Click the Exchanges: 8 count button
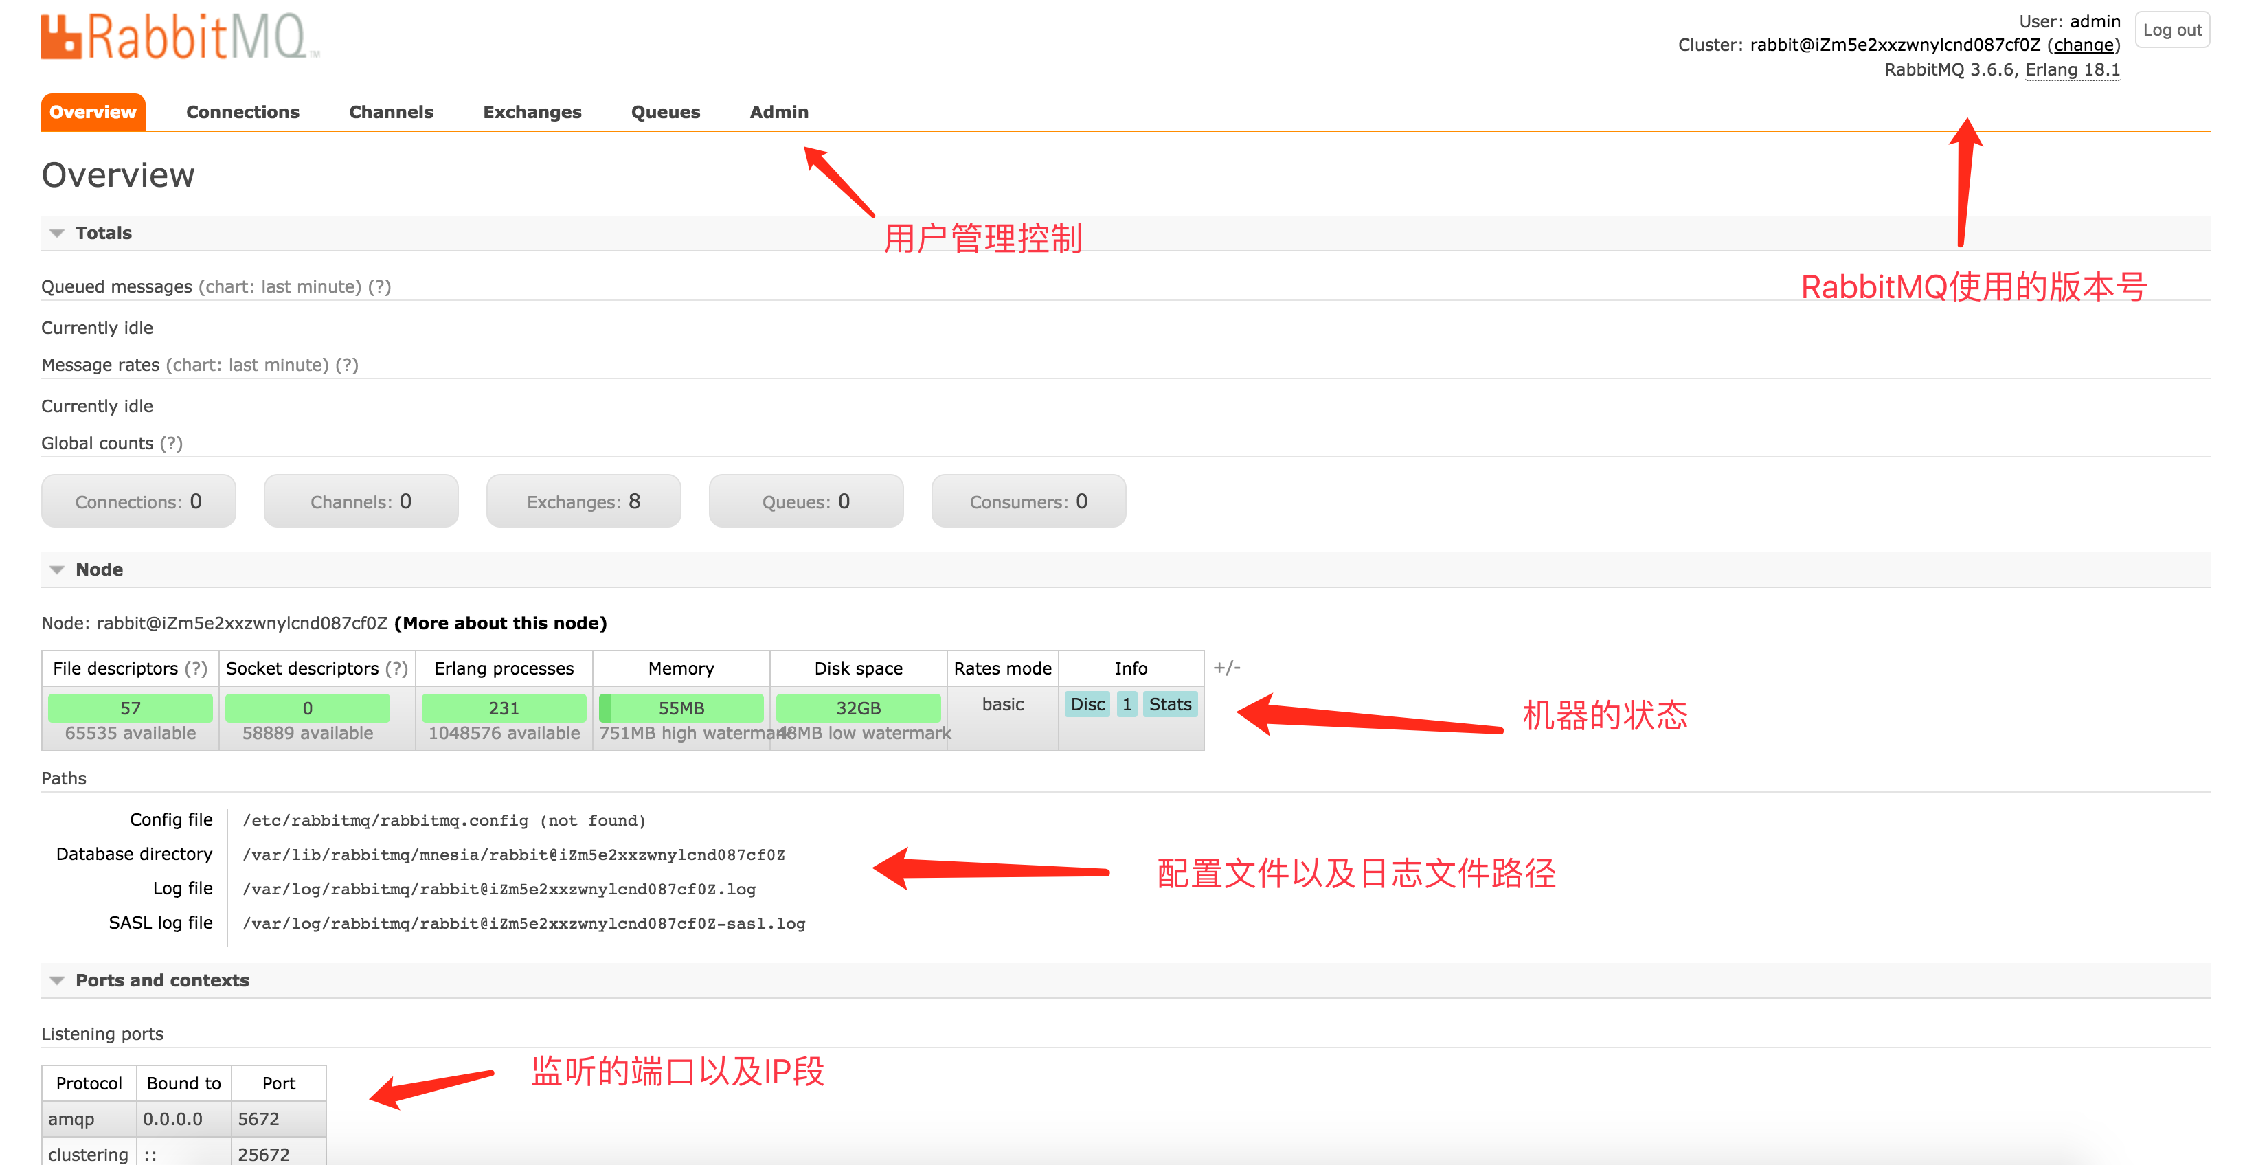 point(583,501)
